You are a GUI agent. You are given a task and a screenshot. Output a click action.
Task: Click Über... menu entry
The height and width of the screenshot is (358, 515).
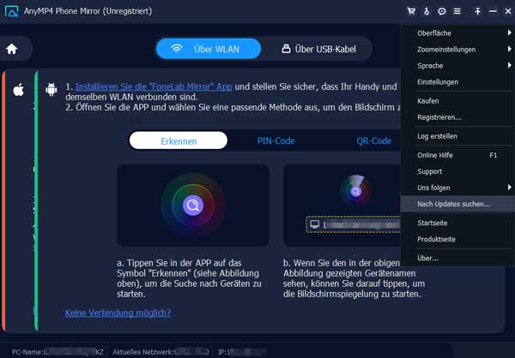457,258
